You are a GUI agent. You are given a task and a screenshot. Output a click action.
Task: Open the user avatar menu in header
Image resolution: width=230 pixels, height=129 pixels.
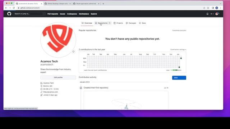coord(217,14)
